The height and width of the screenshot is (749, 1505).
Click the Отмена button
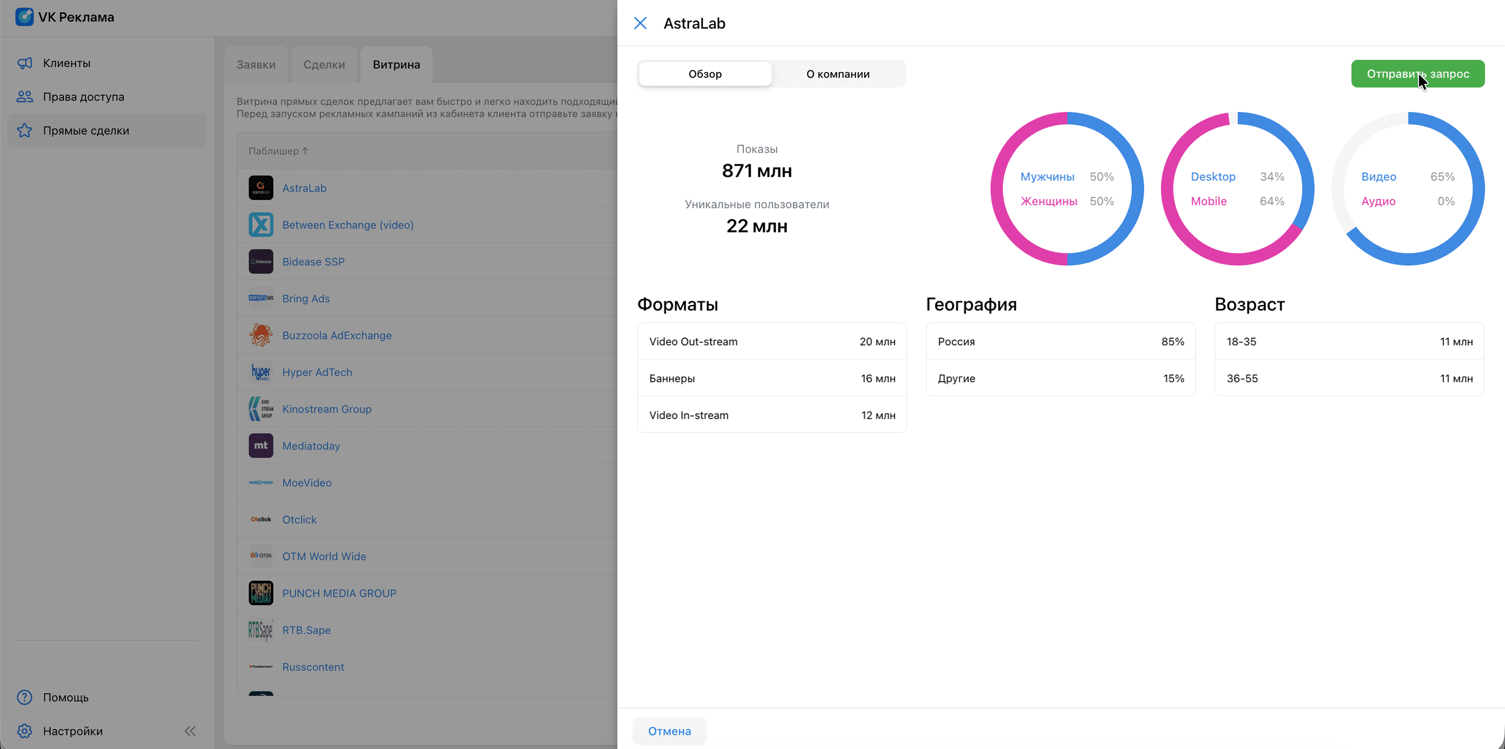pos(669,731)
